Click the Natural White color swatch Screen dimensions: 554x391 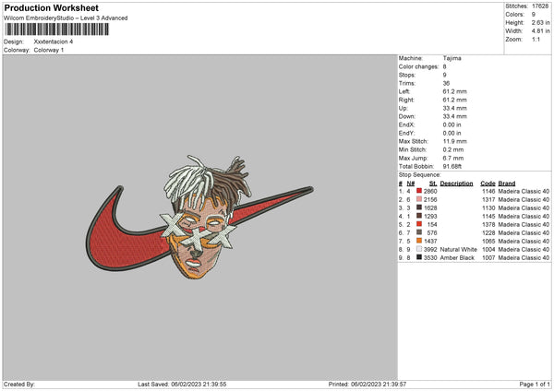click(419, 249)
